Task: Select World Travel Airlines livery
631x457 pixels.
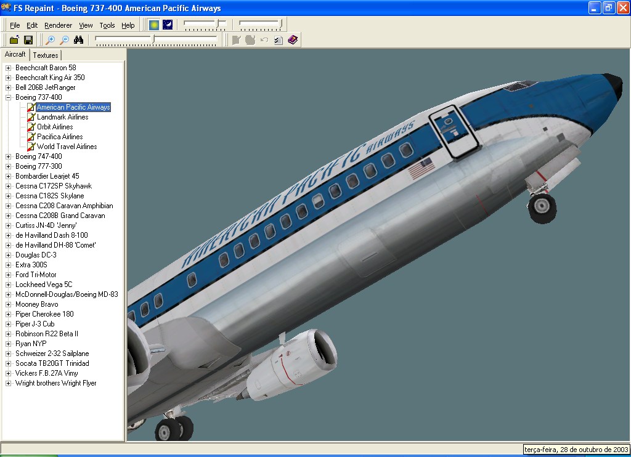Action: 67,147
